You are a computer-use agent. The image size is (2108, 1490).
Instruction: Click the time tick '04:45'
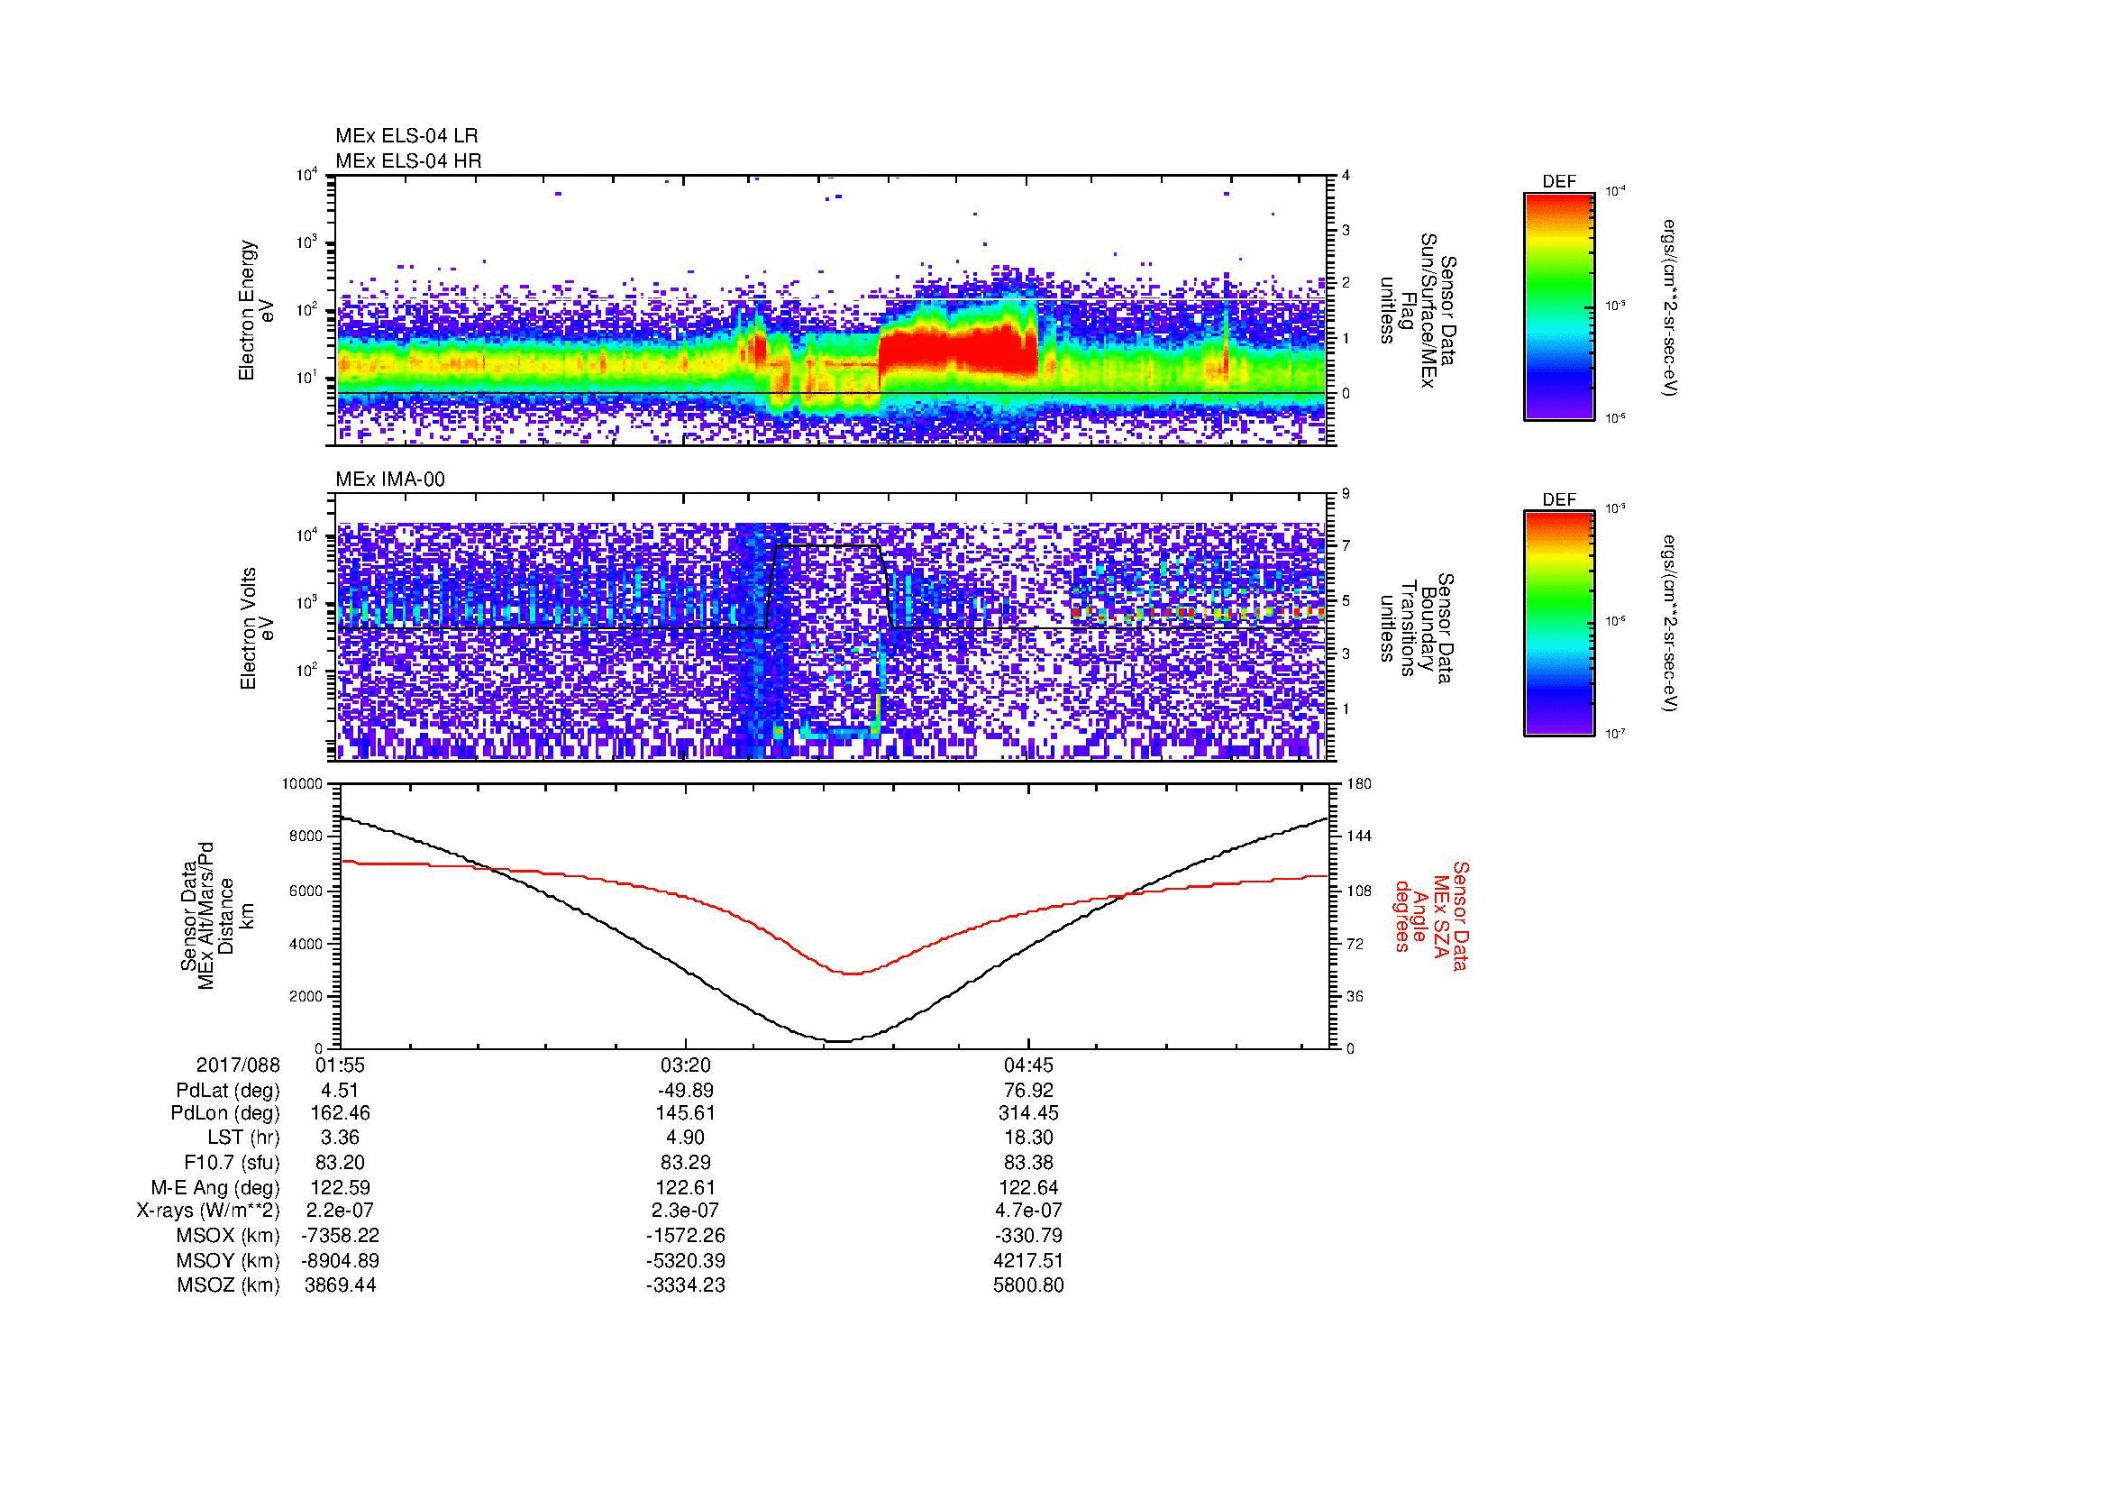pyautogui.click(x=1028, y=1065)
